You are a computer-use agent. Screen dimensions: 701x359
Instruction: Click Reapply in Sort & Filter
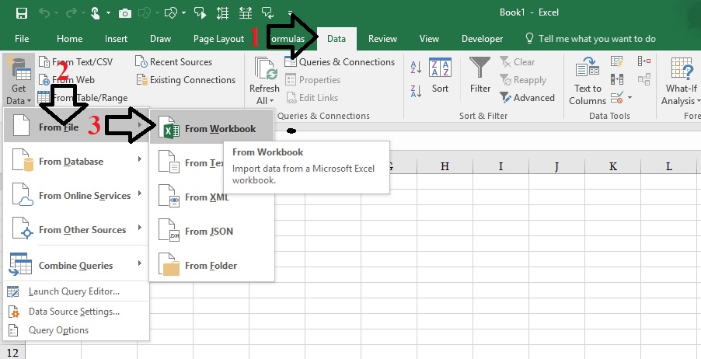[x=522, y=80]
